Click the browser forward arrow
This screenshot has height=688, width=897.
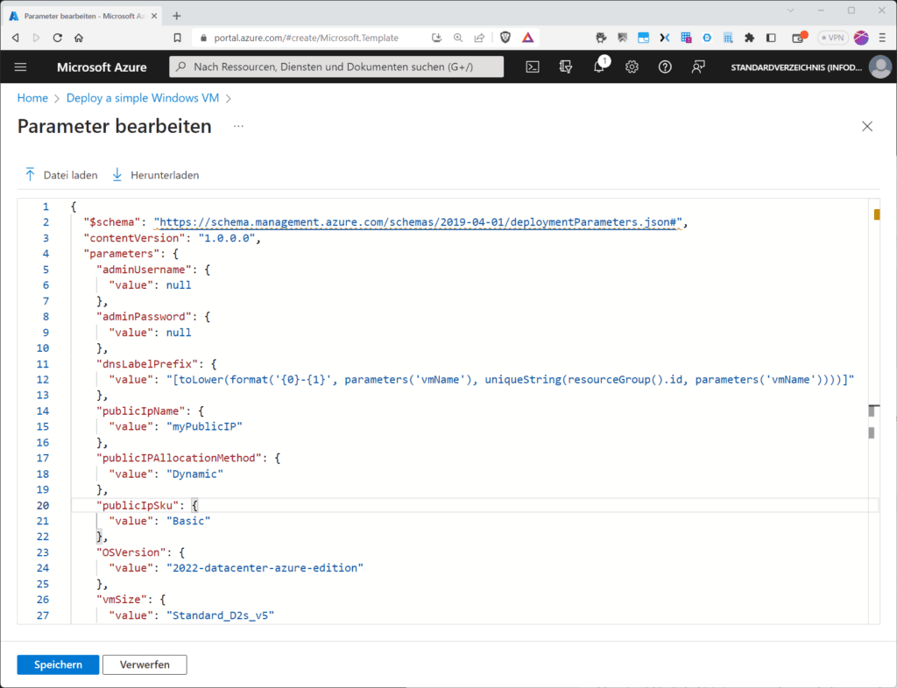36,38
